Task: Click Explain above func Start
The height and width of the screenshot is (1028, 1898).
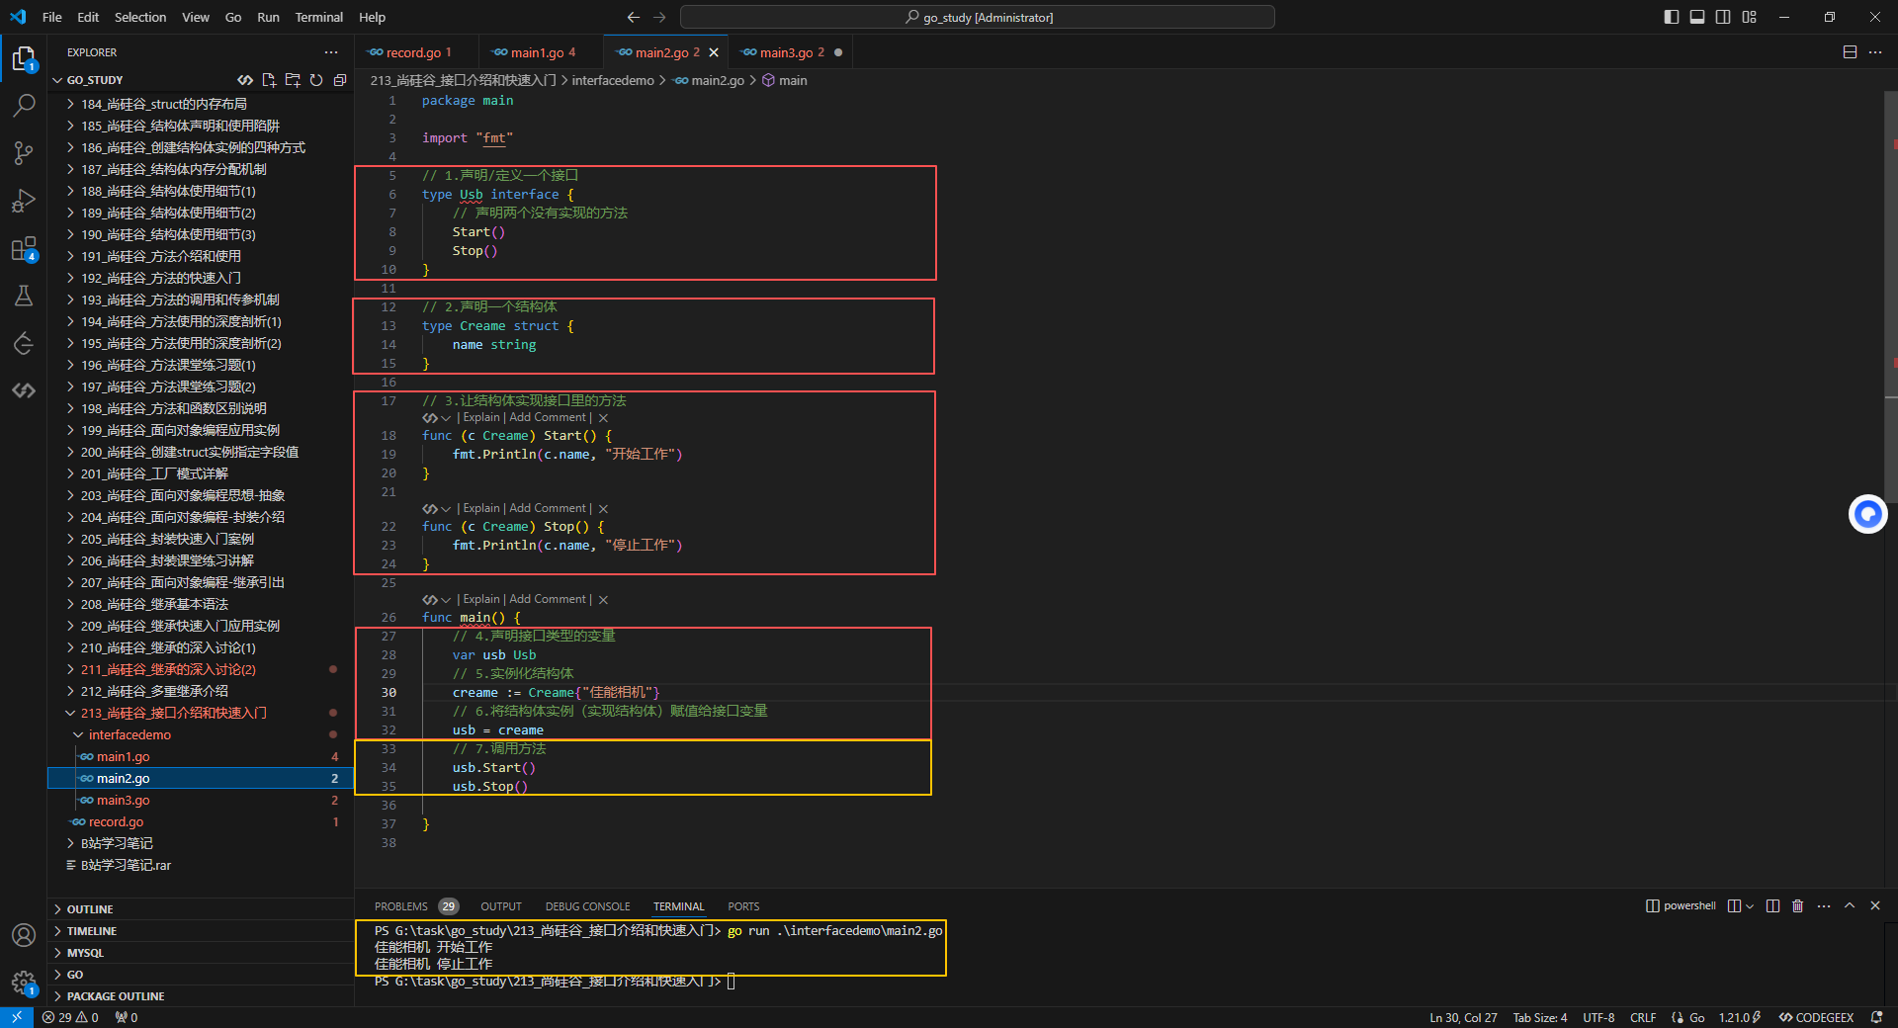Action: tap(481, 417)
